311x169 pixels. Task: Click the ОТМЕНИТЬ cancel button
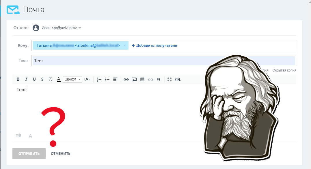[60, 153]
